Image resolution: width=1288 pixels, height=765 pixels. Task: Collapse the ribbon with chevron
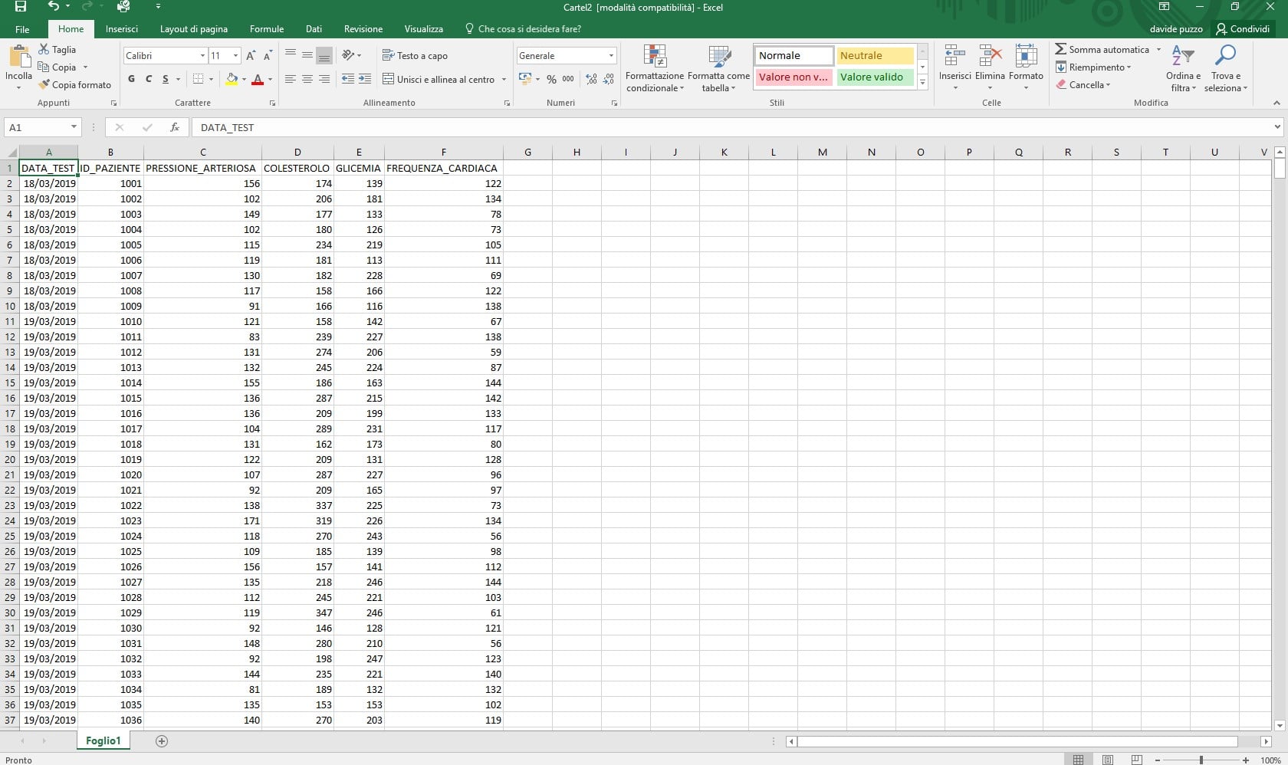[1276, 103]
